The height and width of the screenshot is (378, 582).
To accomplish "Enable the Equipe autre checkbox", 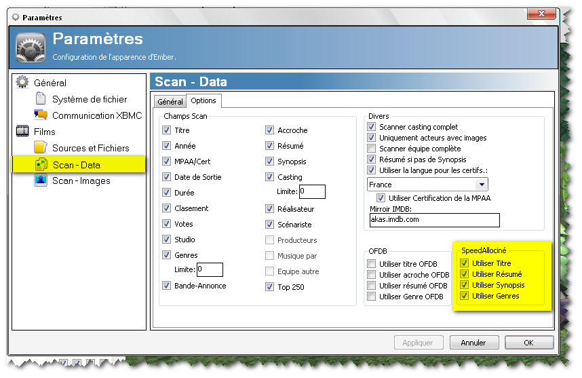I will pos(269,271).
